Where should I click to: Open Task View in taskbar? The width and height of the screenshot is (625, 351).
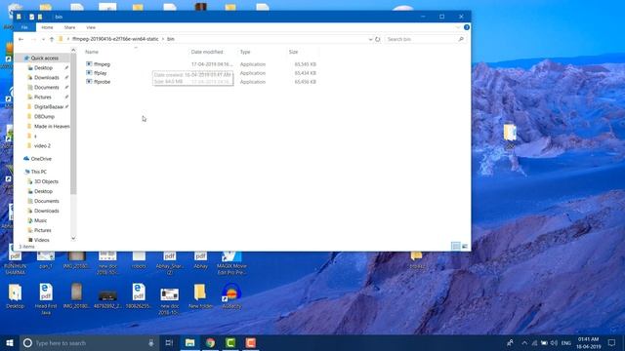click(x=169, y=342)
